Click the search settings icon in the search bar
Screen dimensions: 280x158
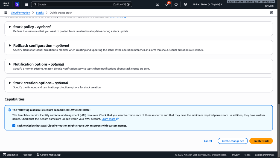click(128, 4)
